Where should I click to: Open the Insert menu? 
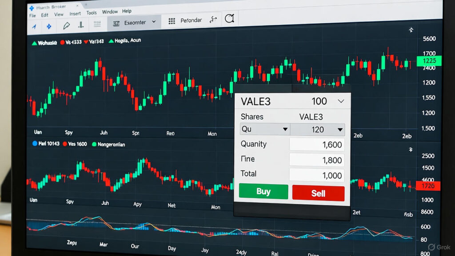(75, 14)
